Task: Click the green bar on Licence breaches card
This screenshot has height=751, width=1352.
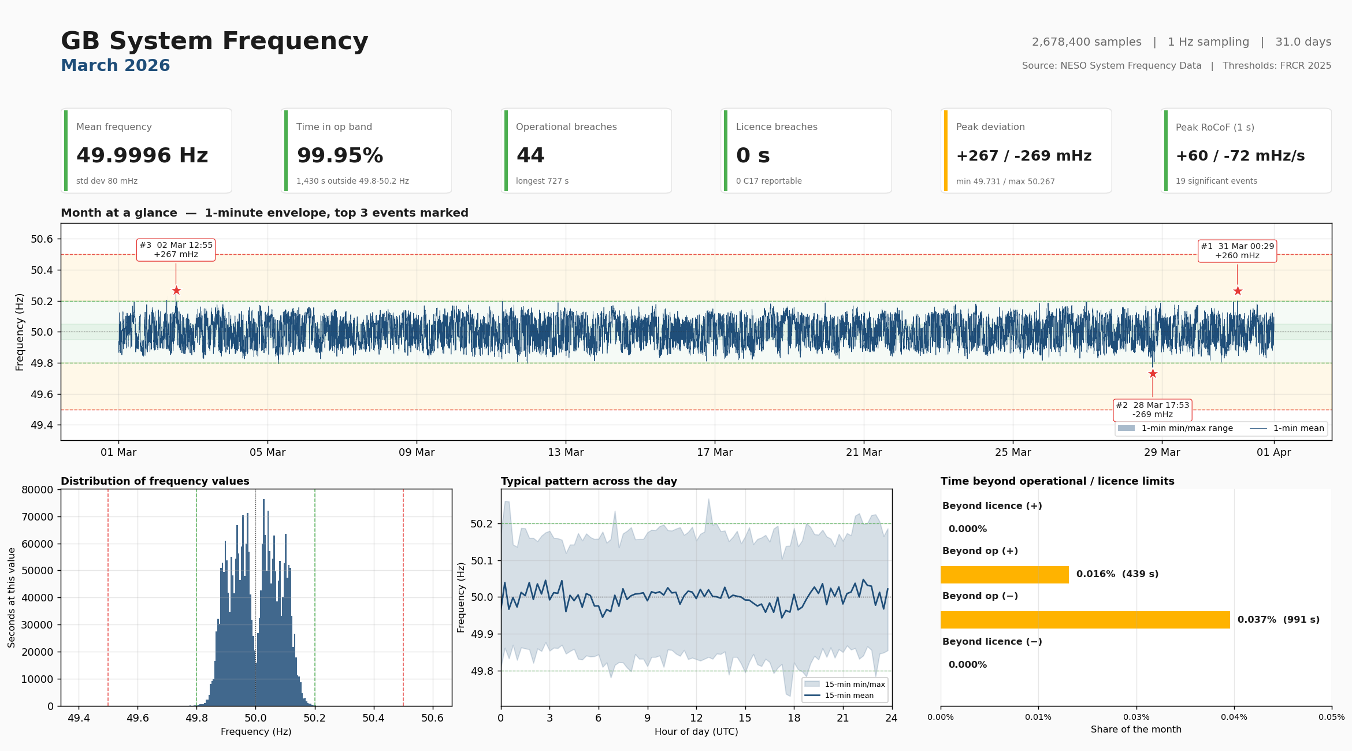Action: 725,150
